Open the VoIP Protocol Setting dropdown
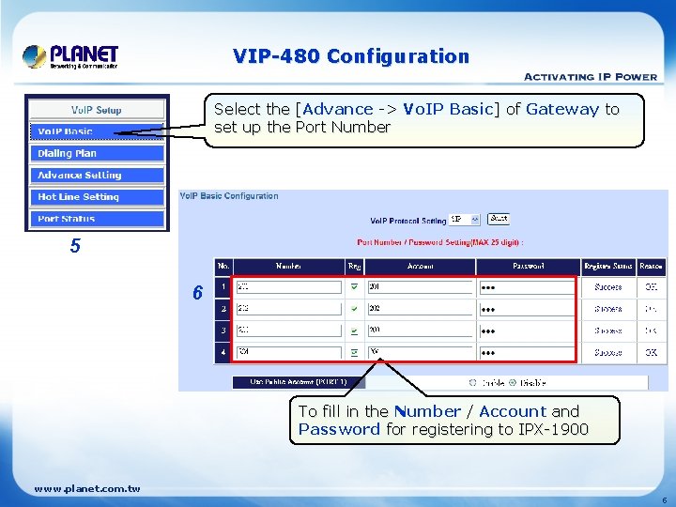The width and height of the screenshot is (676, 507). pos(464,220)
